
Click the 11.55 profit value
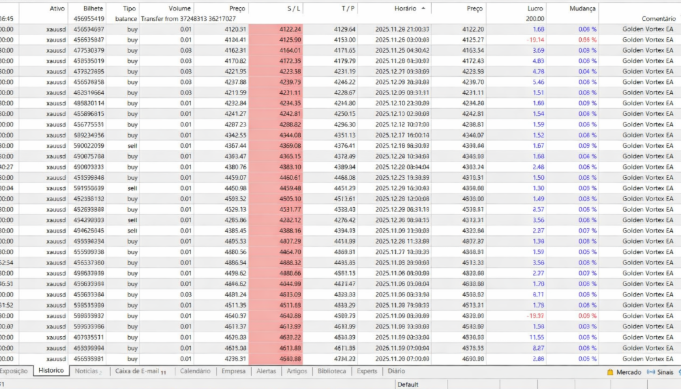[537, 337]
